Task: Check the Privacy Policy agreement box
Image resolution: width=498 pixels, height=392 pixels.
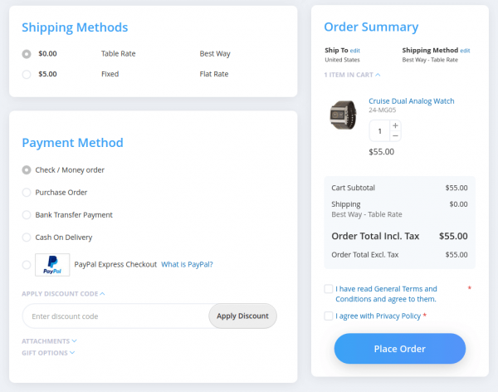Action: [x=329, y=316]
